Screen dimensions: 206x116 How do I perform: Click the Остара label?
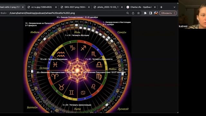44,68
